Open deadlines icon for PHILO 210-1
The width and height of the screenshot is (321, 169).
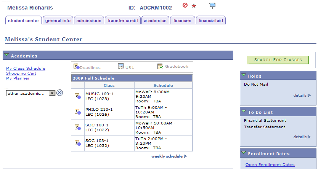pos(78,112)
